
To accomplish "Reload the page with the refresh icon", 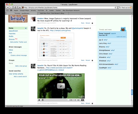I will (115, 7).
